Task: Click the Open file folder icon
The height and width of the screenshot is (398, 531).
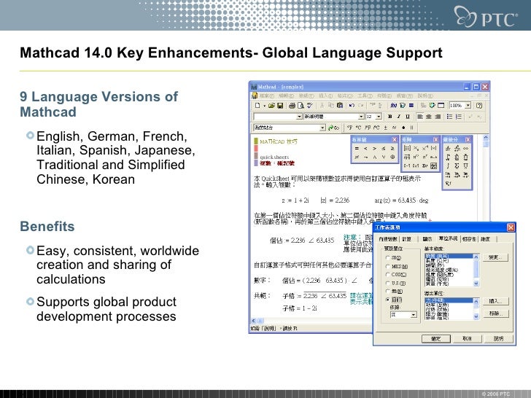Action: point(271,106)
